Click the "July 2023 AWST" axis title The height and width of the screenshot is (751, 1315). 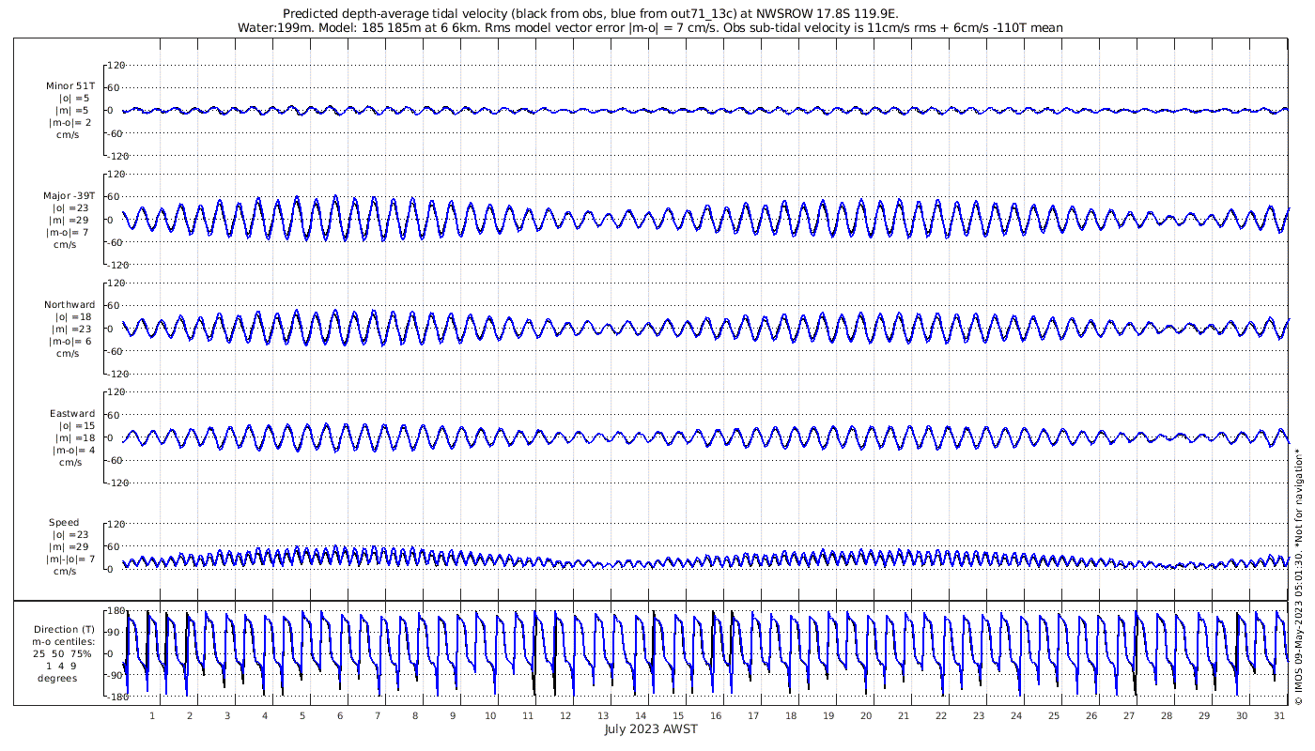tap(650, 729)
